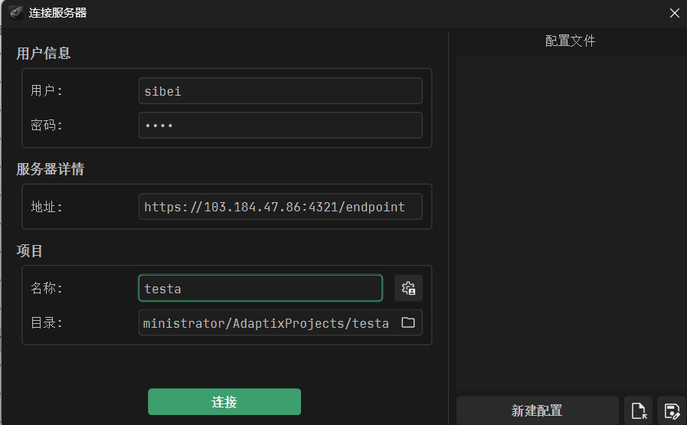
Task: Click the 用户: label
Action: pyautogui.click(x=47, y=90)
